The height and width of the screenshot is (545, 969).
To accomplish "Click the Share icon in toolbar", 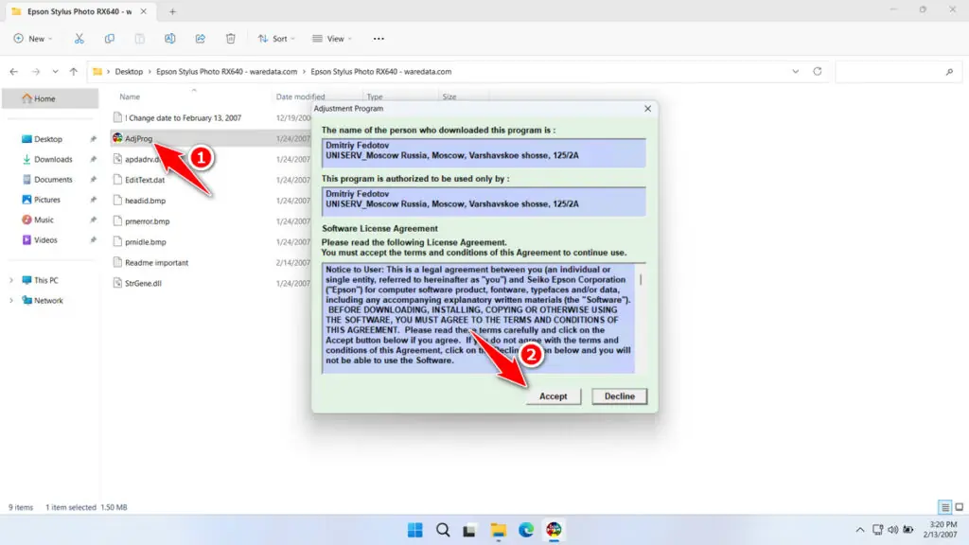I will pos(201,39).
